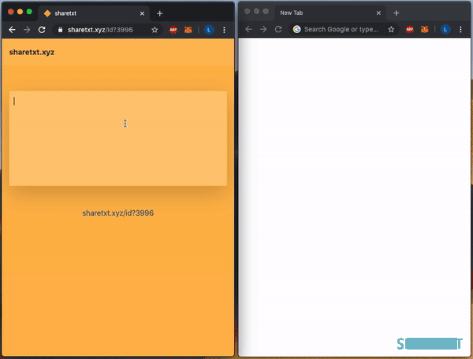Close the New Tab tab
Viewport: 473px width, 359px height.
coord(378,13)
